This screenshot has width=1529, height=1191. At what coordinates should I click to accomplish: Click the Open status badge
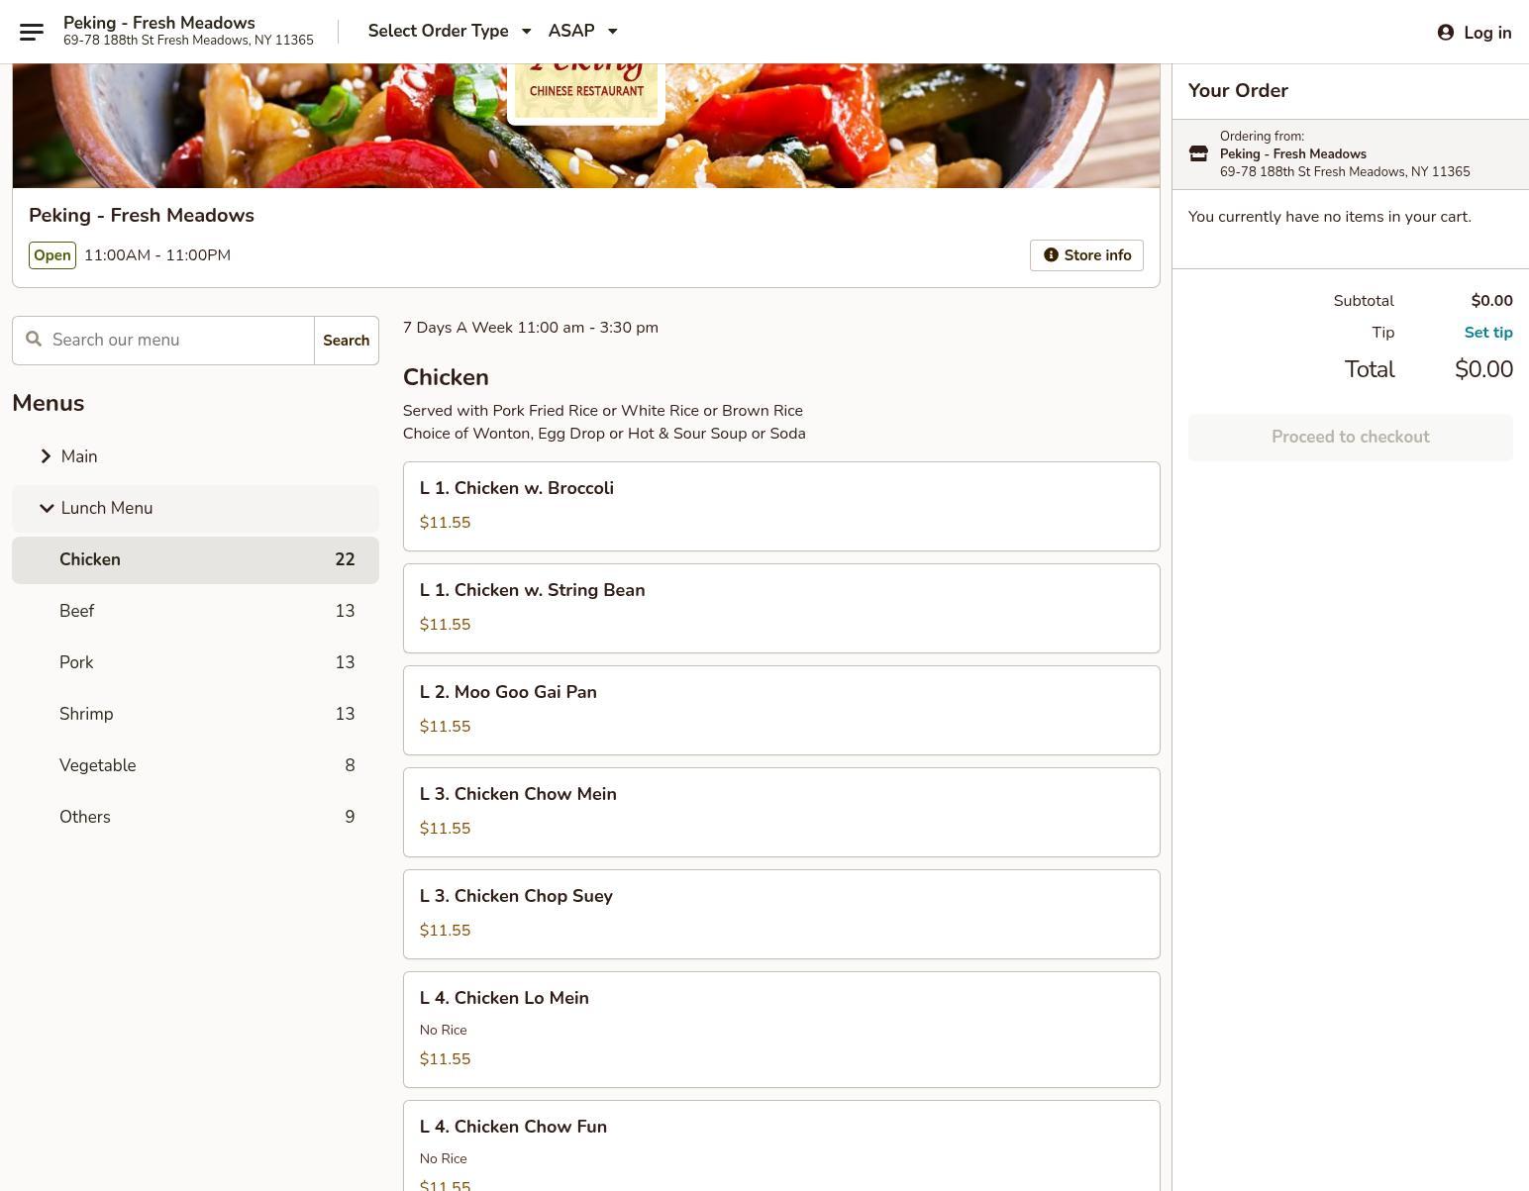52,255
